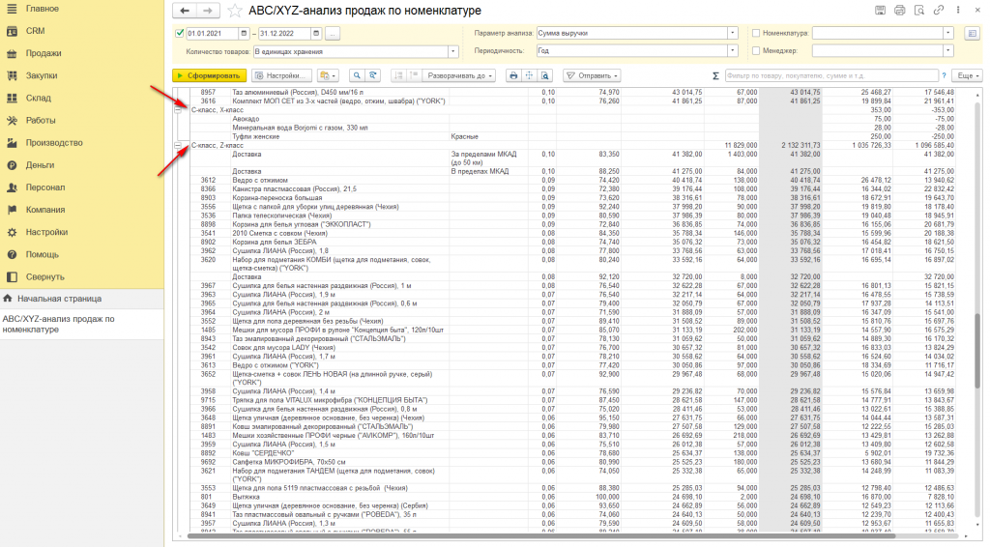Click the Производство factory icon
The height and width of the screenshot is (547, 990).
[x=12, y=143]
